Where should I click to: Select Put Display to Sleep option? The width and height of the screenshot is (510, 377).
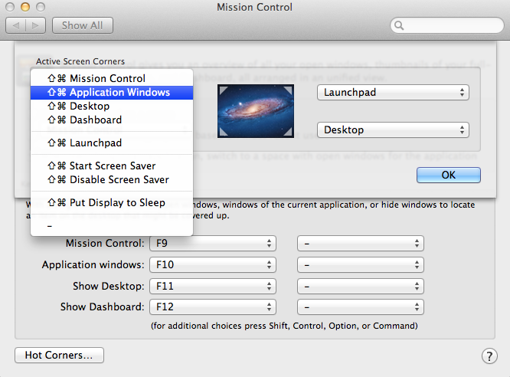pyautogui.click(x=112, y=202)
